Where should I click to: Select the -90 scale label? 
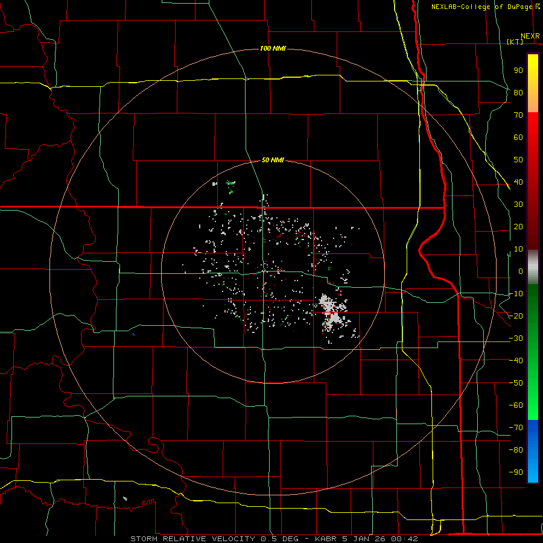point(516,472)
